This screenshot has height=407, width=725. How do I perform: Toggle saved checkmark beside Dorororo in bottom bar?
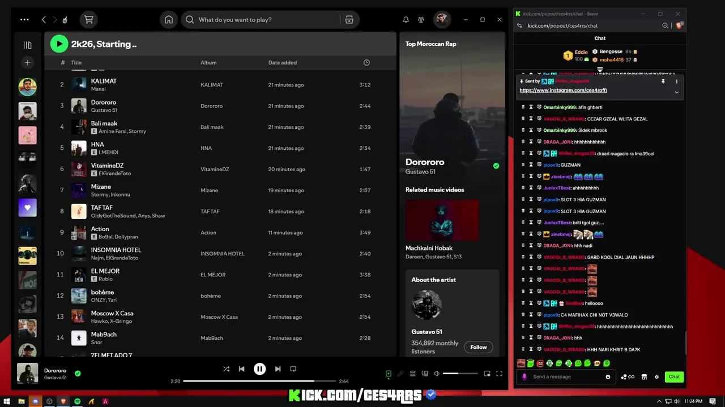point(78,373)
